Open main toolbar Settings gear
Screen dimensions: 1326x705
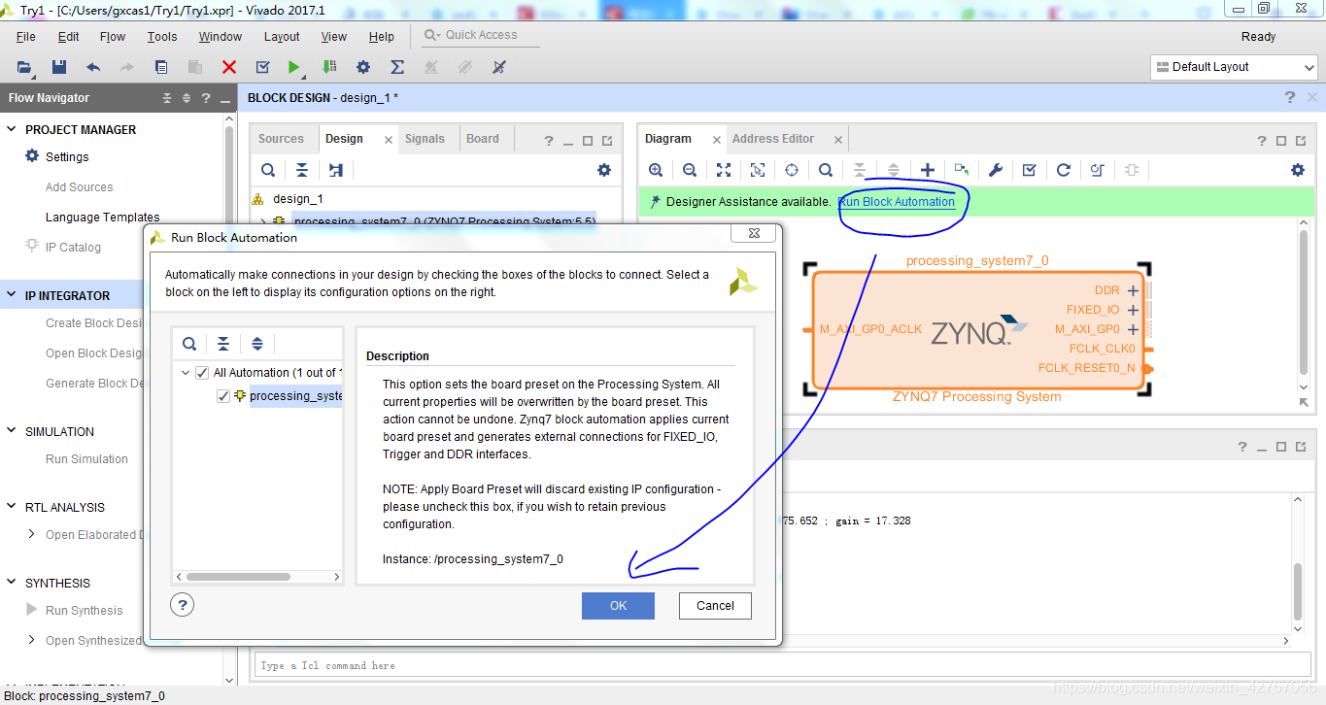click(363, 67)
